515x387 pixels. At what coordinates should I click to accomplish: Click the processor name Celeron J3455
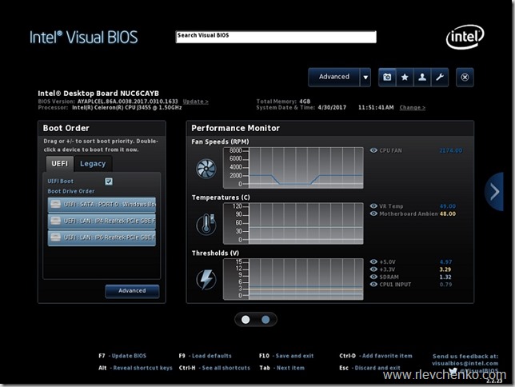(127, 107)
